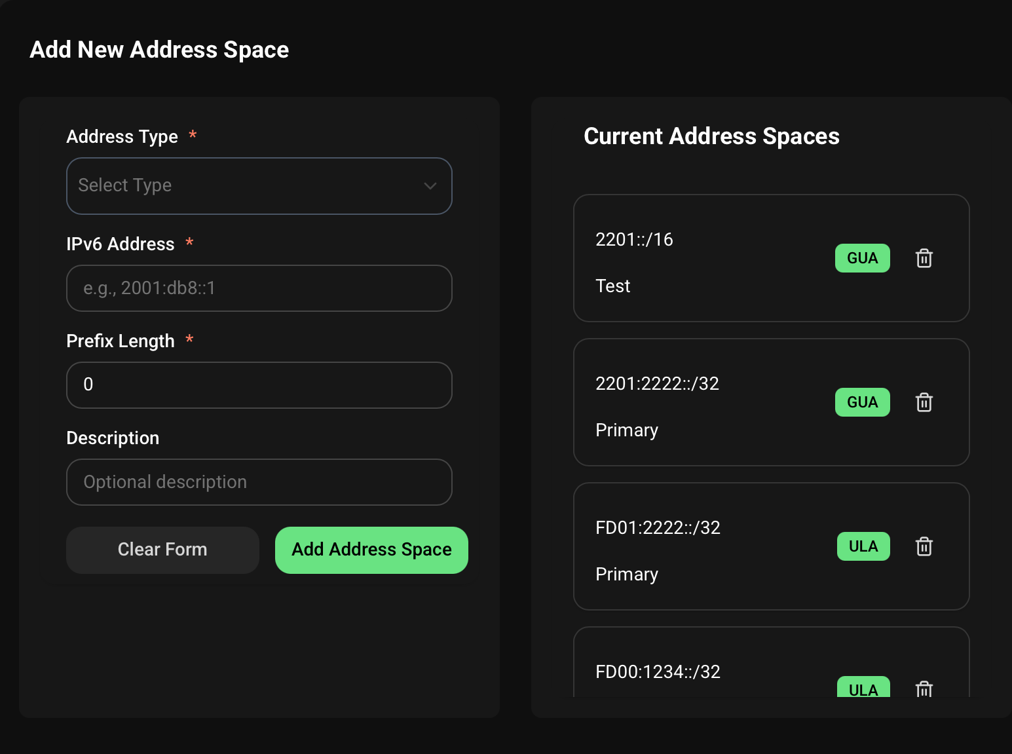The width and height of the screenshot is (1012, 754).
Task: Delete the 2201:2222::/32 address space
Action: coord(924,402)
